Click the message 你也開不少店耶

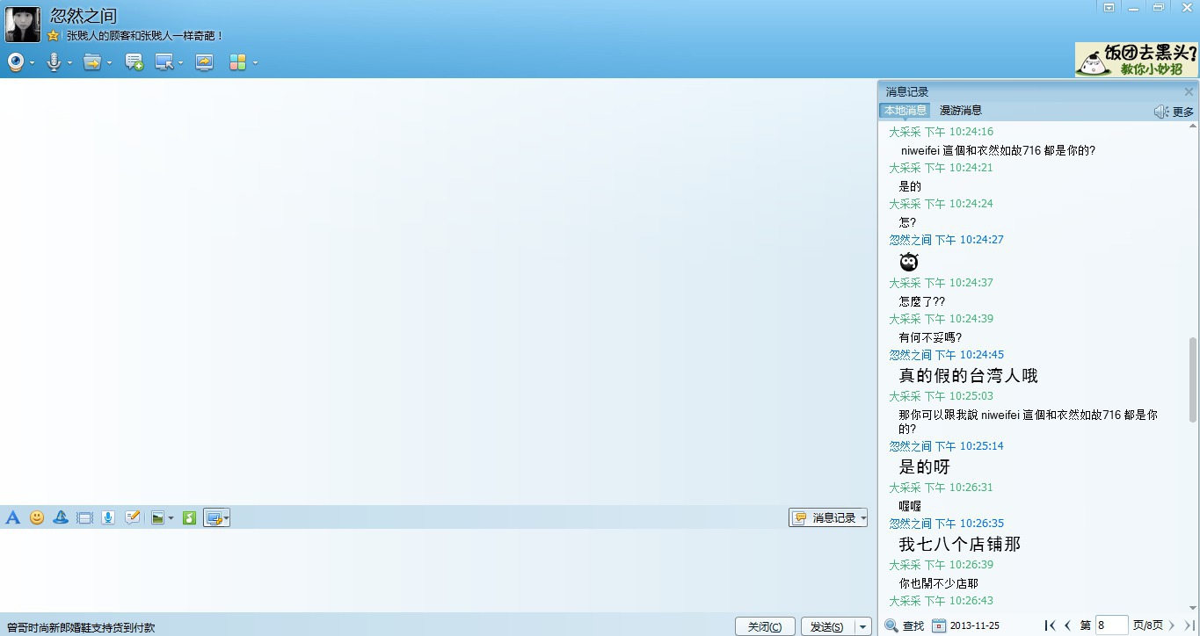(x=938, y=583)
